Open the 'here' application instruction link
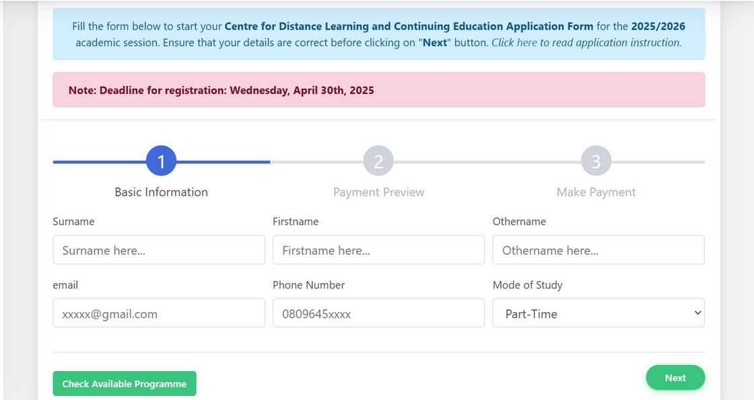 pos(526,42)
